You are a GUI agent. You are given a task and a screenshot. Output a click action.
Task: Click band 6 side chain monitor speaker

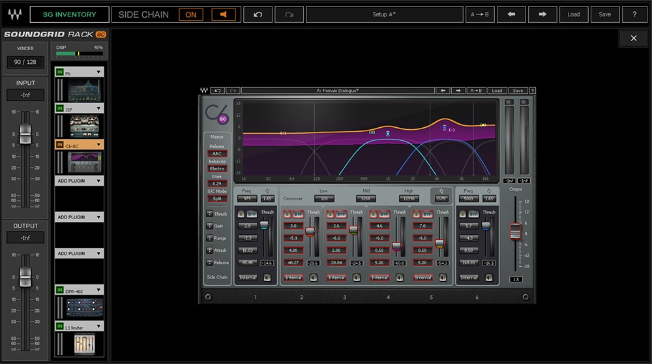(488, 277)
